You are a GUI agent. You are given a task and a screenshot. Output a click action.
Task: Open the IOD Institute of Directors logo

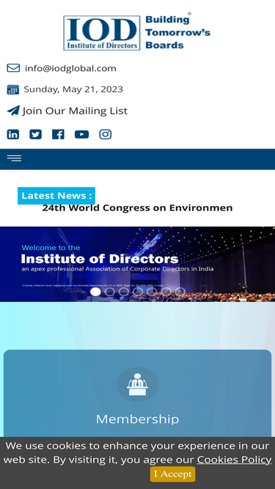137,32
